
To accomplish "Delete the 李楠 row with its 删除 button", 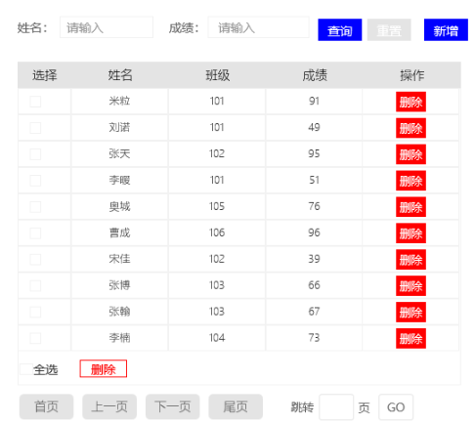I will [x=410, y=339].
